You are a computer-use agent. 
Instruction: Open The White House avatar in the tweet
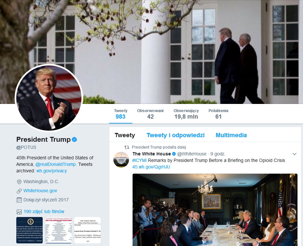121,160
